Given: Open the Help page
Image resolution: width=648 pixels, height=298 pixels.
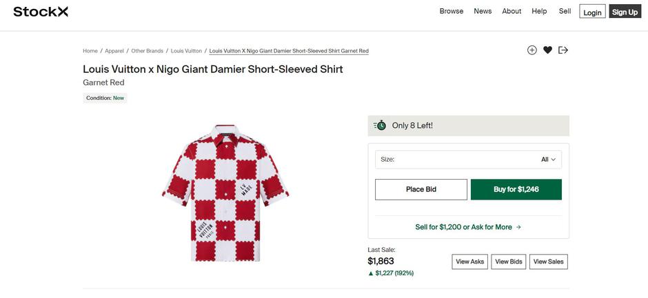Looking at the screenshot, I should (539, 11).
